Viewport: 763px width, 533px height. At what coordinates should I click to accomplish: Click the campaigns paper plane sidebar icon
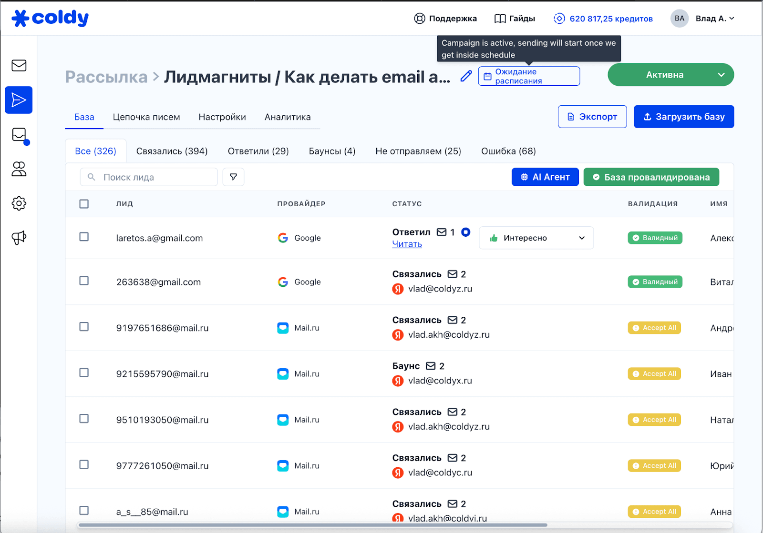point(19,100)
